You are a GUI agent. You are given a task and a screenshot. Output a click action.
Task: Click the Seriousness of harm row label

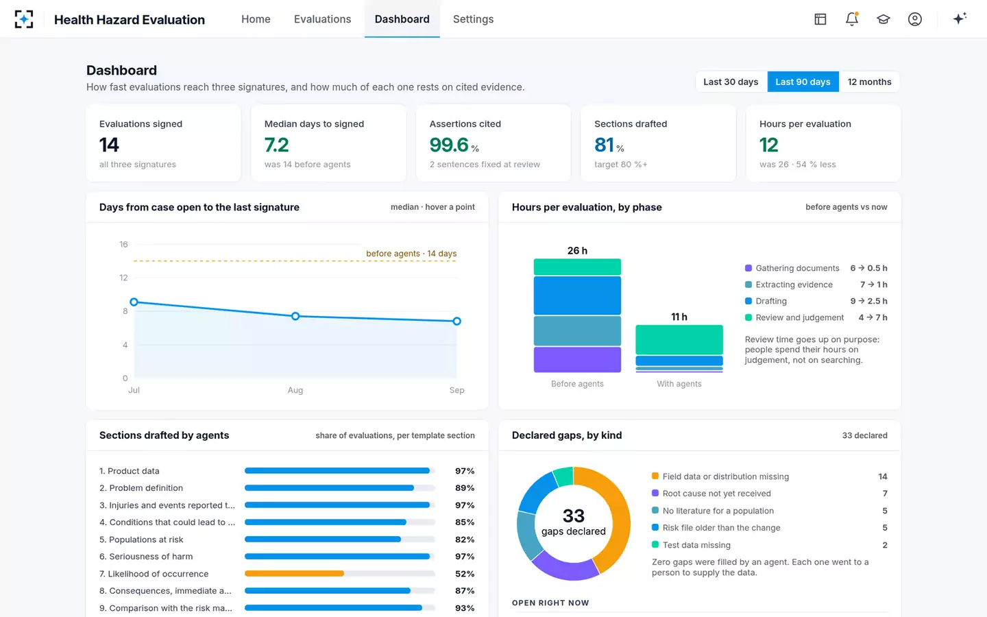(x=146, y=557)
